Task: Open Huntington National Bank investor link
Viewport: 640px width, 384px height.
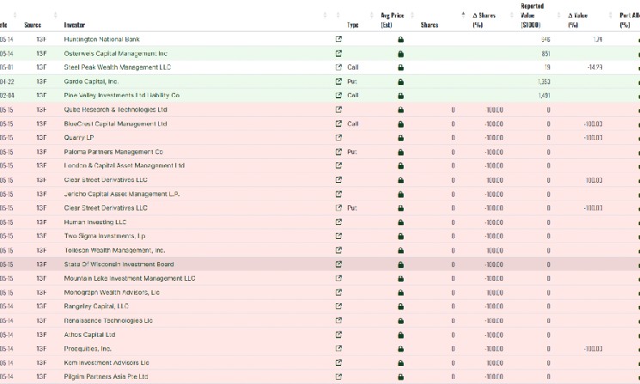Action: [x=101, y=40]
